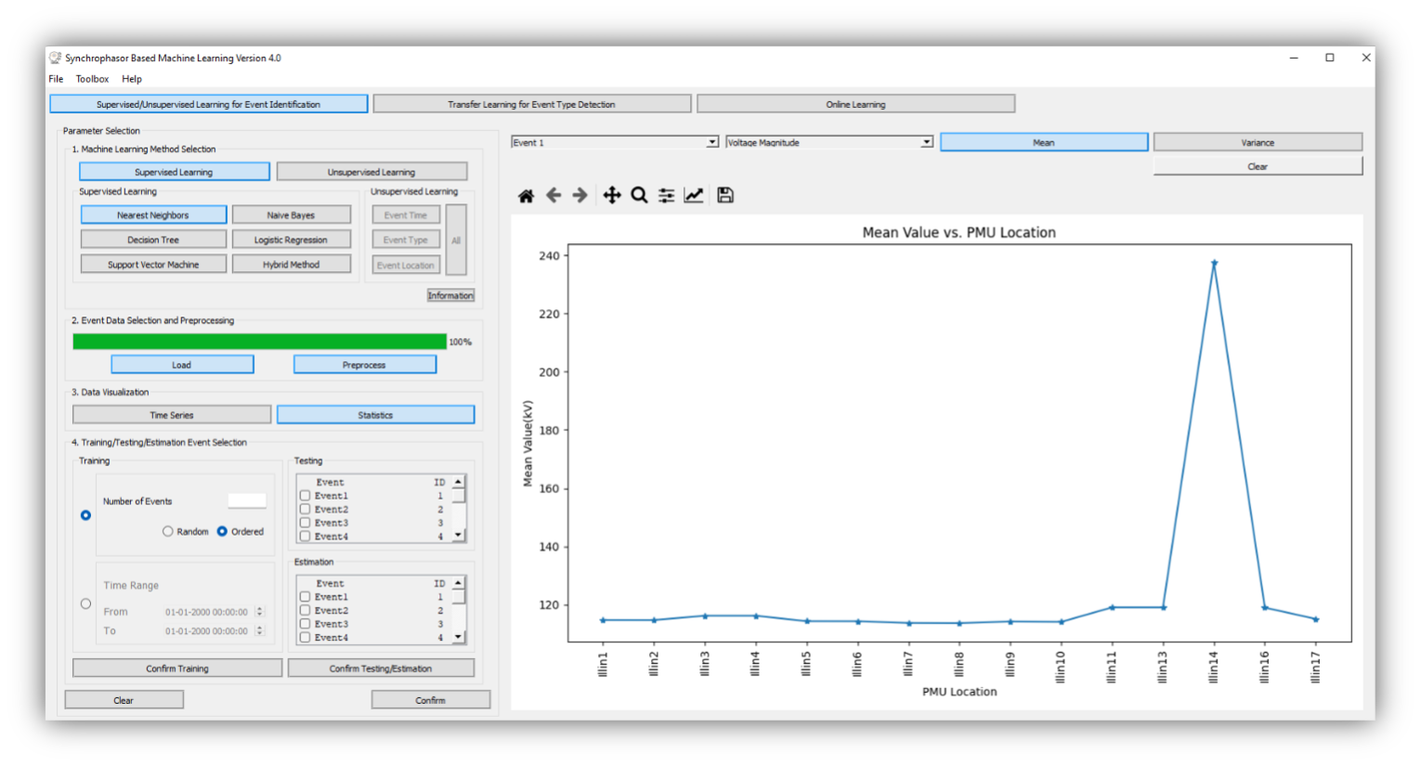This screenshot has height=766, width=1421.
Task: Open the Toolbox menu
Action: pyautogui.click(x=92, y=79)
